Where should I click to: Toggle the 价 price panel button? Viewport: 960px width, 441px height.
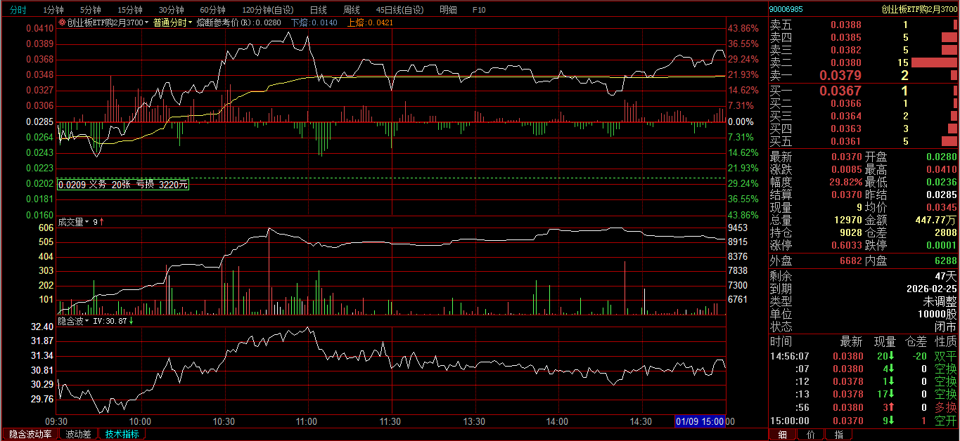coord(810,435)
